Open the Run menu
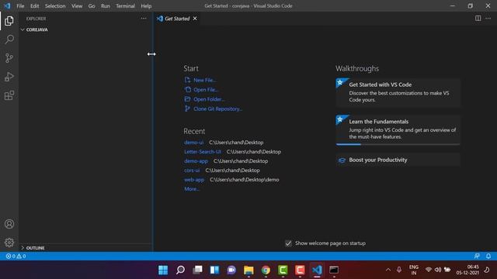Screen dimensions: 497x279 (x=106, y=5)
